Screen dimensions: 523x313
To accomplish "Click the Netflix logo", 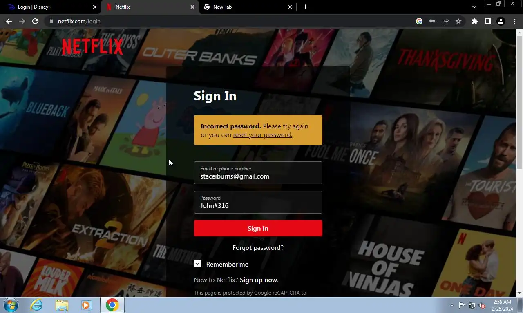I will point(92,46).
